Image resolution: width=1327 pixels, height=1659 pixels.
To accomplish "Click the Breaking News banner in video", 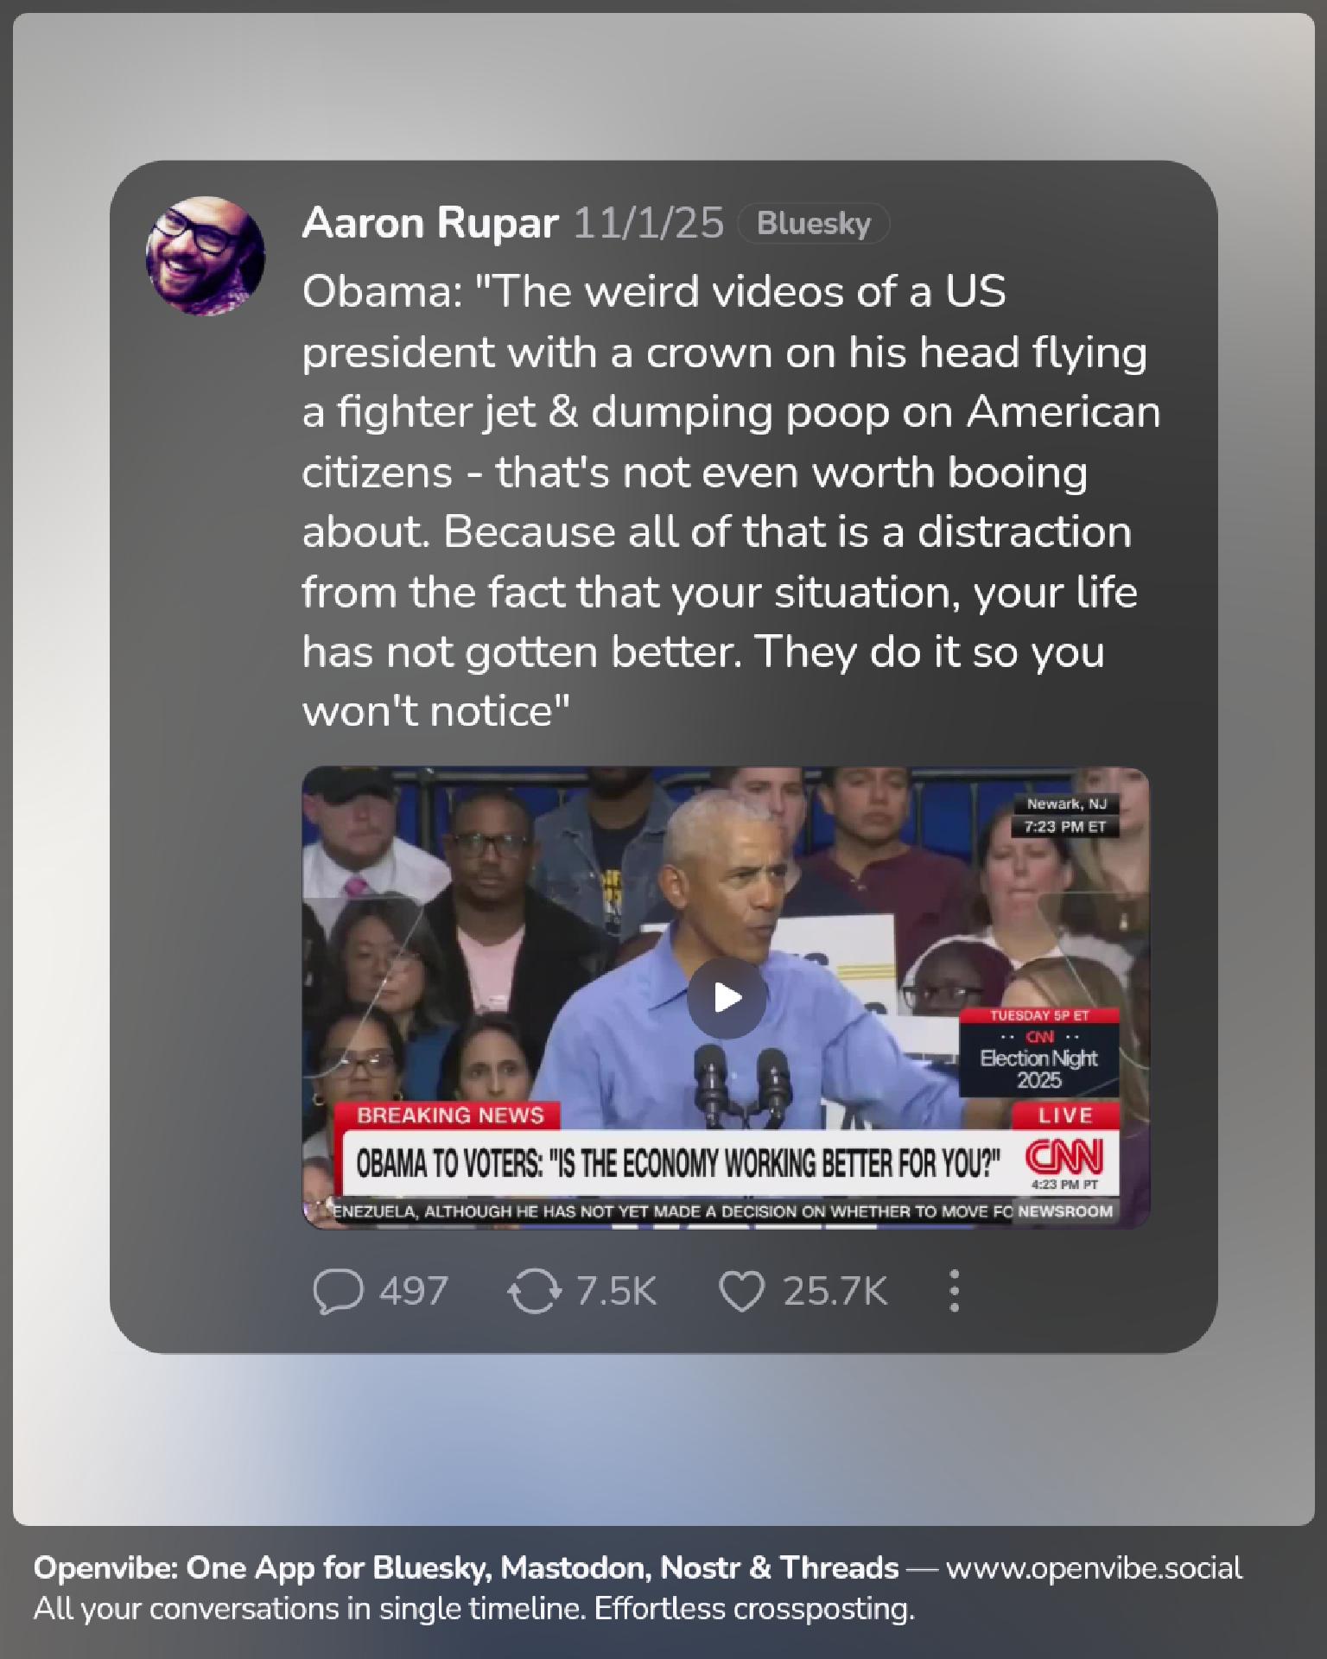I will [449, 1116].
